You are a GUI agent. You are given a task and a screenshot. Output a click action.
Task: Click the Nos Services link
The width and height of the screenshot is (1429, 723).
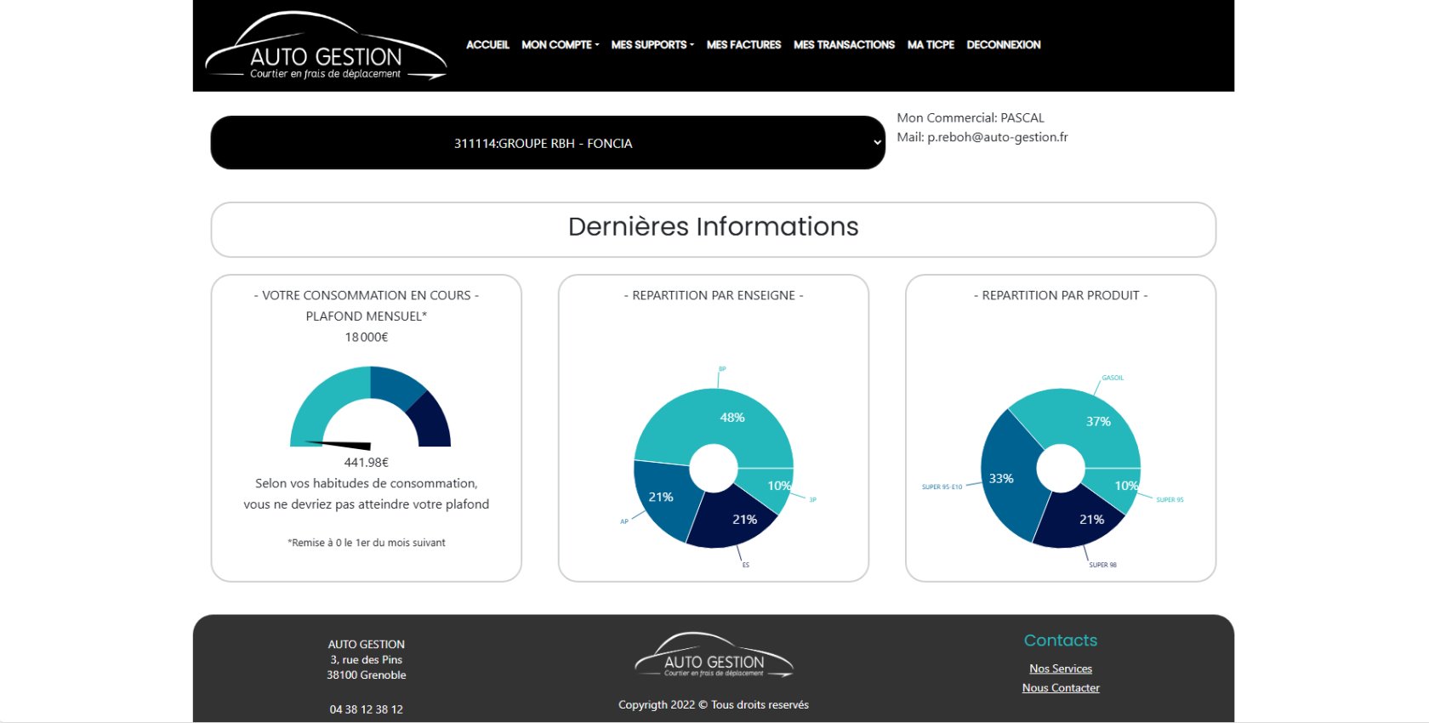click(1061, 669)
